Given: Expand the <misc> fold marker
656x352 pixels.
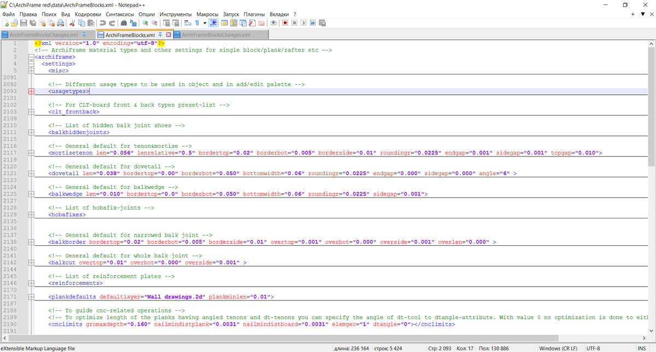Looking at the screenshot, I should [x=31, y=71].
